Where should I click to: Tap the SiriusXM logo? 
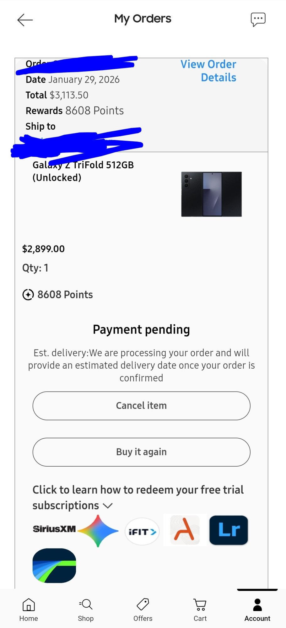[x=54, y=529]
